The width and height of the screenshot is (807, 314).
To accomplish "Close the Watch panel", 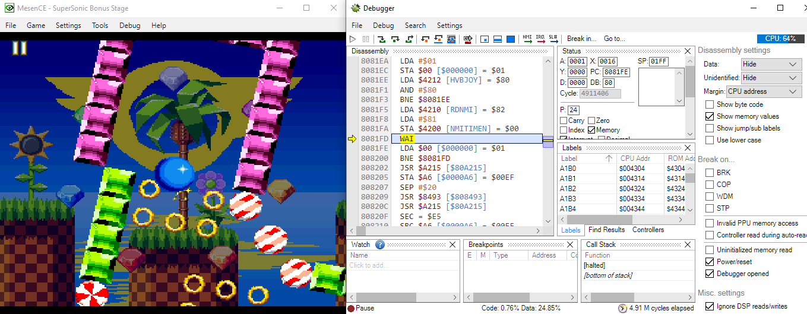I will (x=453, y=245).
